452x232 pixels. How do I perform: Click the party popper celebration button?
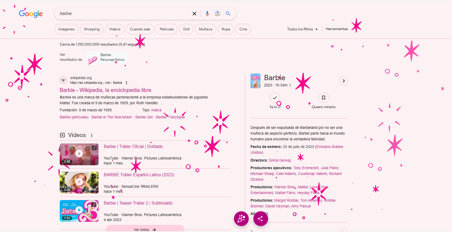pos(241,219)
